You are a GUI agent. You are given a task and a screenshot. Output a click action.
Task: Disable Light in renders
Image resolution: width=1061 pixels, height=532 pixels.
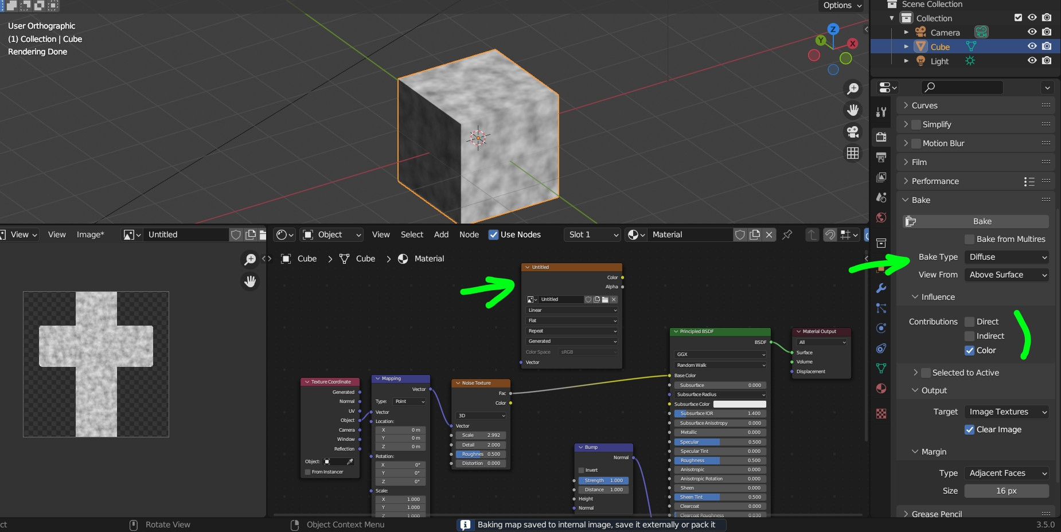1047,61
